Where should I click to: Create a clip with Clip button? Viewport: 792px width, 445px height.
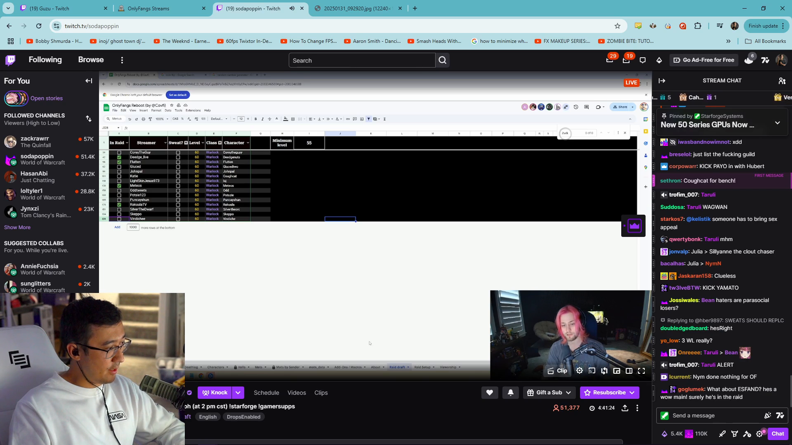pos(557,370)
